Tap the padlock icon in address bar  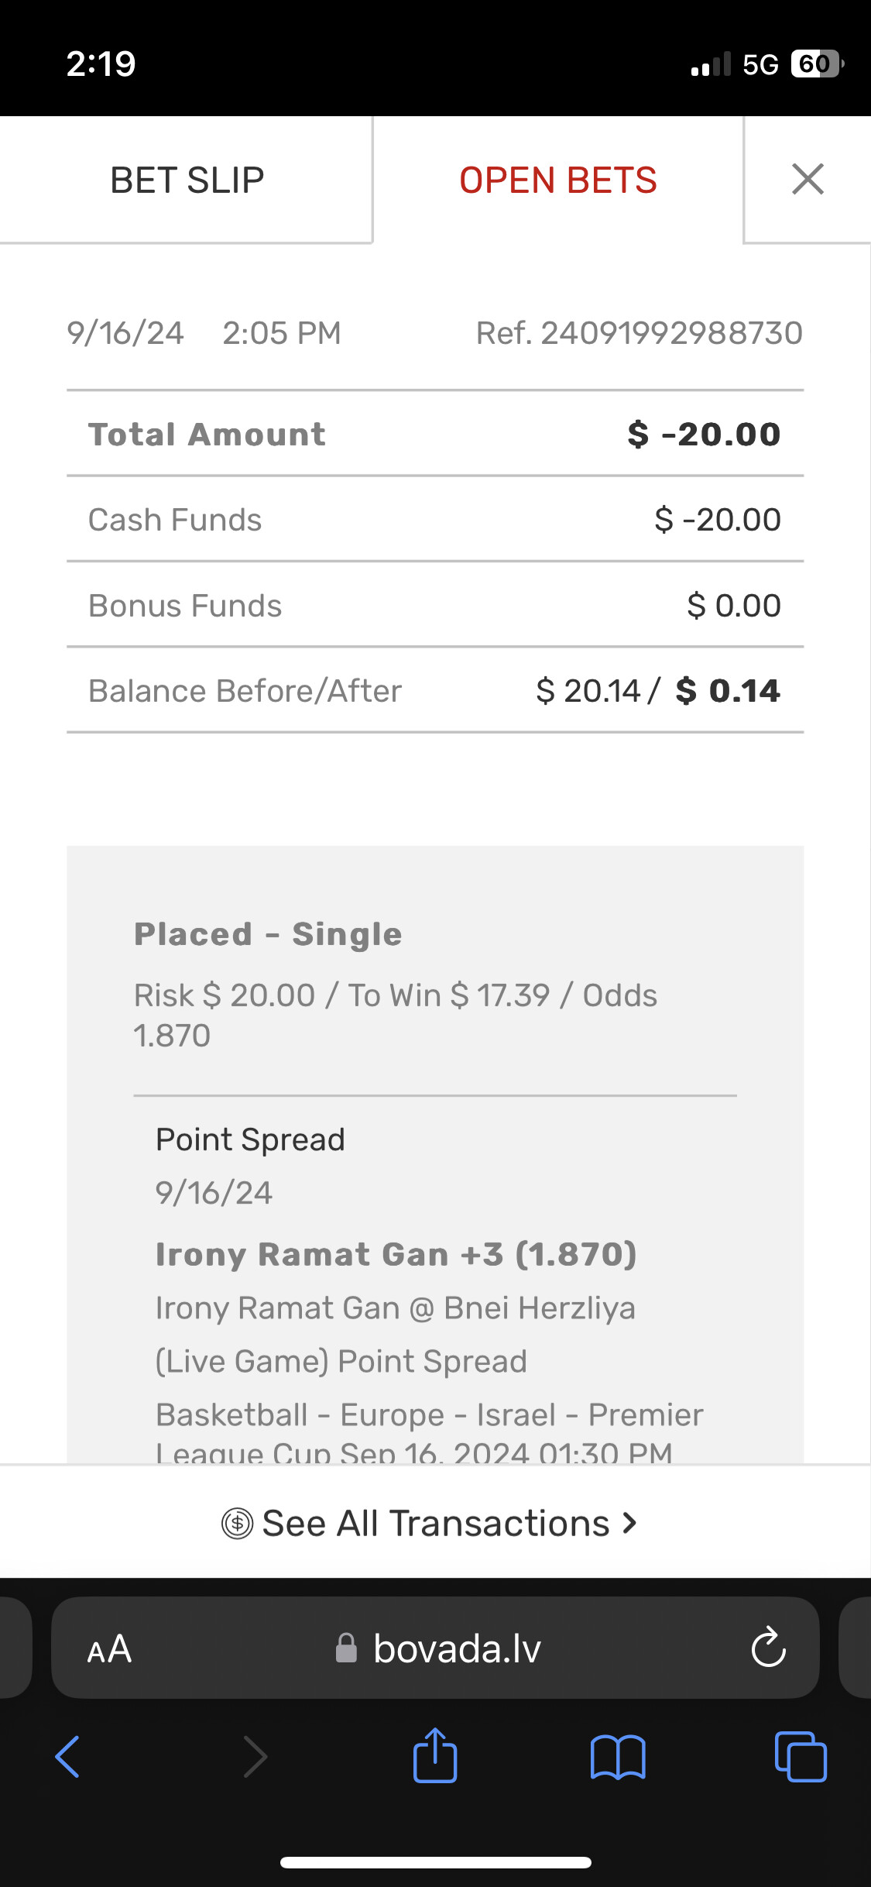(346, 1648)
